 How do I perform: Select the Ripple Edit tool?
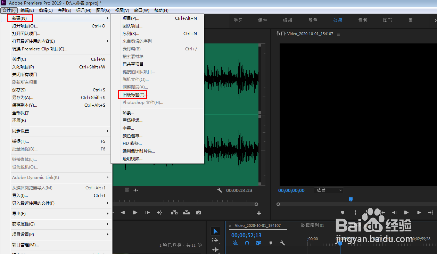click(x=215, y=249)
